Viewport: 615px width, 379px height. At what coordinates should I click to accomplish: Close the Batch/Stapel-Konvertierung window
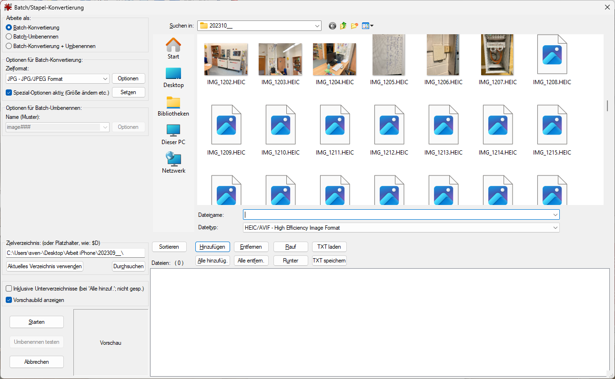tap(607, 7)
